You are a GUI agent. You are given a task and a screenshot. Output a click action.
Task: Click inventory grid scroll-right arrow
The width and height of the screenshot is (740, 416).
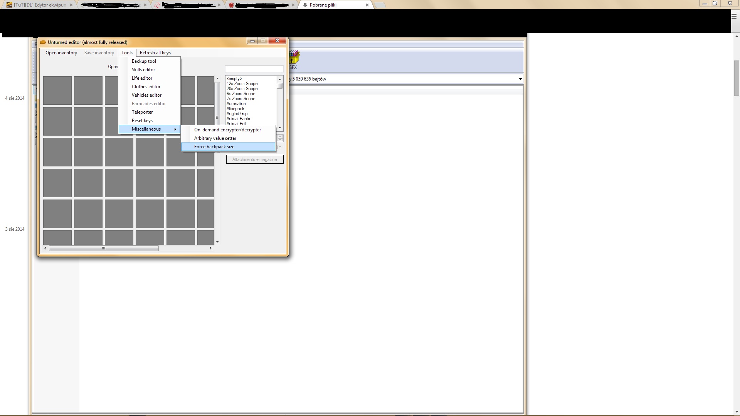coord(210,248)
